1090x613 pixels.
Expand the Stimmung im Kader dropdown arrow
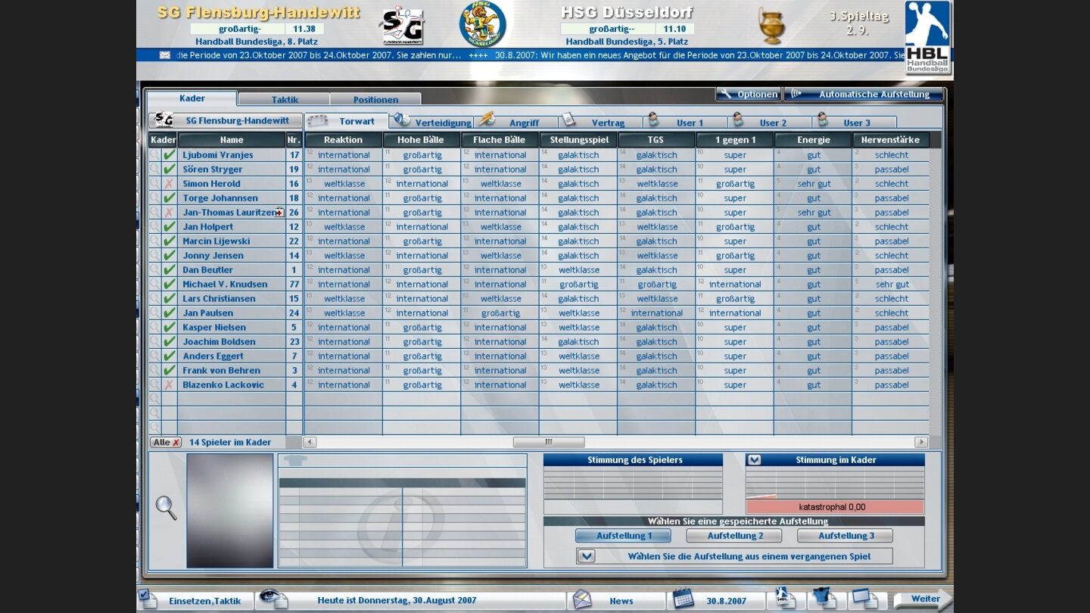tap(754, 460)
